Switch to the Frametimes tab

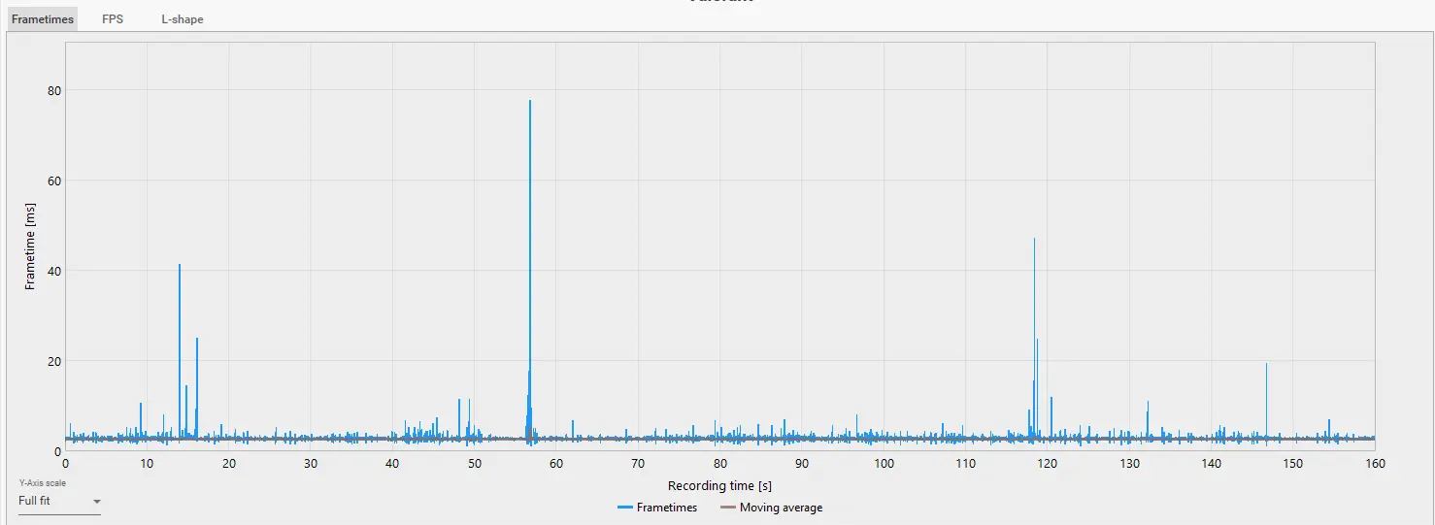43,19
